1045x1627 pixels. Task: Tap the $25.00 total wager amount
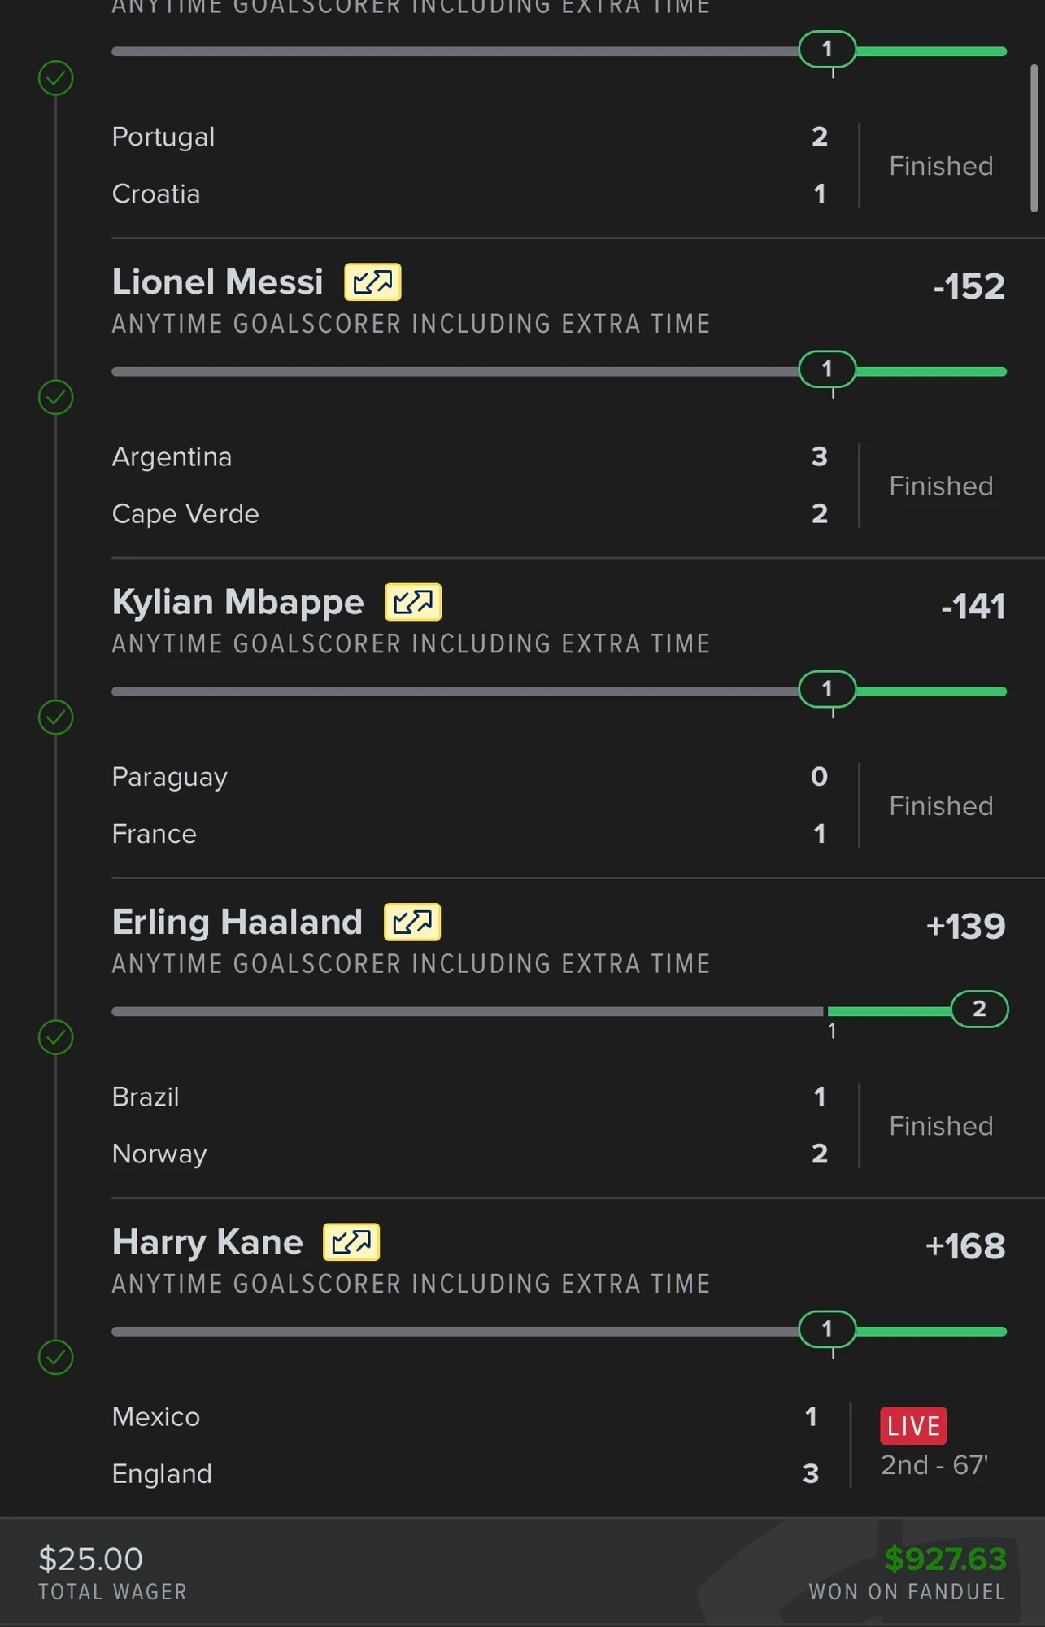tap(90, 1559)
